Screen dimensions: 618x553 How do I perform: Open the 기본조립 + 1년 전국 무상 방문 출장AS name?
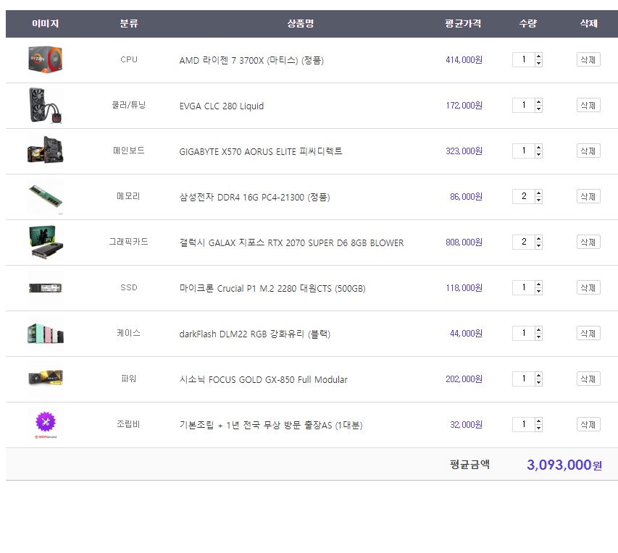click(x=271, y=425)
